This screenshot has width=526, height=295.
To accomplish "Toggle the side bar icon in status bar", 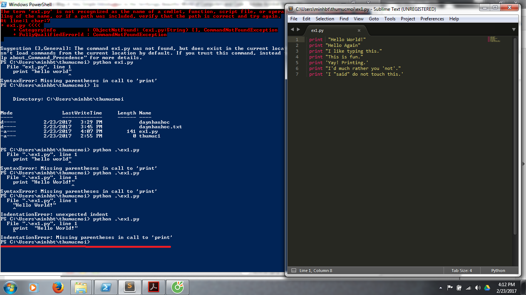I will point(293,270).
